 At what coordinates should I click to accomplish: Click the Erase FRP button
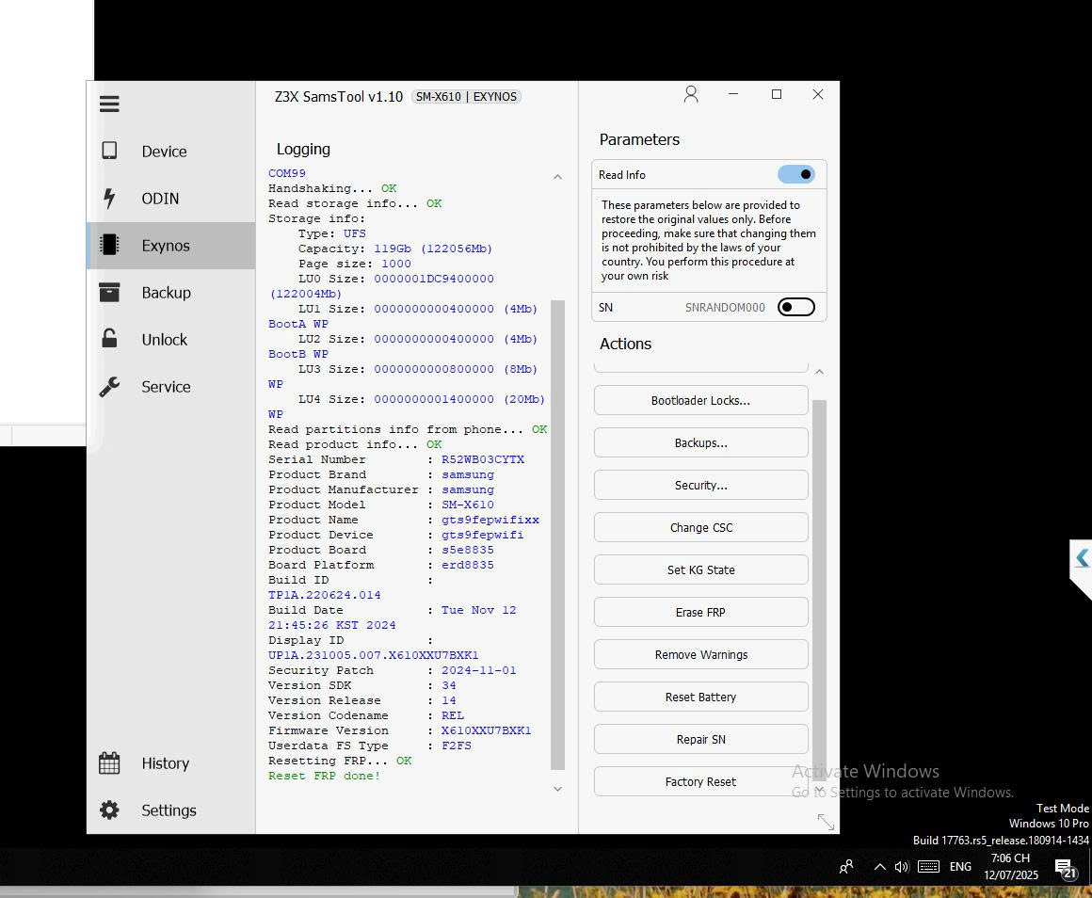coord(700,612)
